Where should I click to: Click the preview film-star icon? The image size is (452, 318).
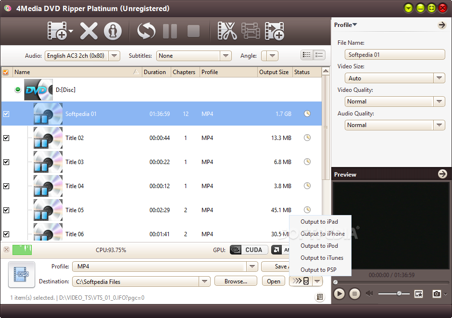click(418, 294)
